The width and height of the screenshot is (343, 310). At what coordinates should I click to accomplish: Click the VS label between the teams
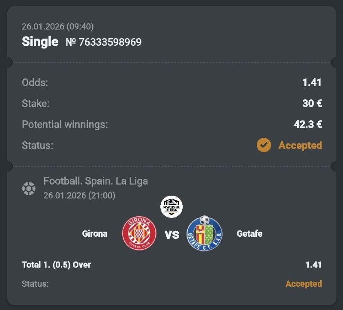pyautogui.click(x=171, y=234)
